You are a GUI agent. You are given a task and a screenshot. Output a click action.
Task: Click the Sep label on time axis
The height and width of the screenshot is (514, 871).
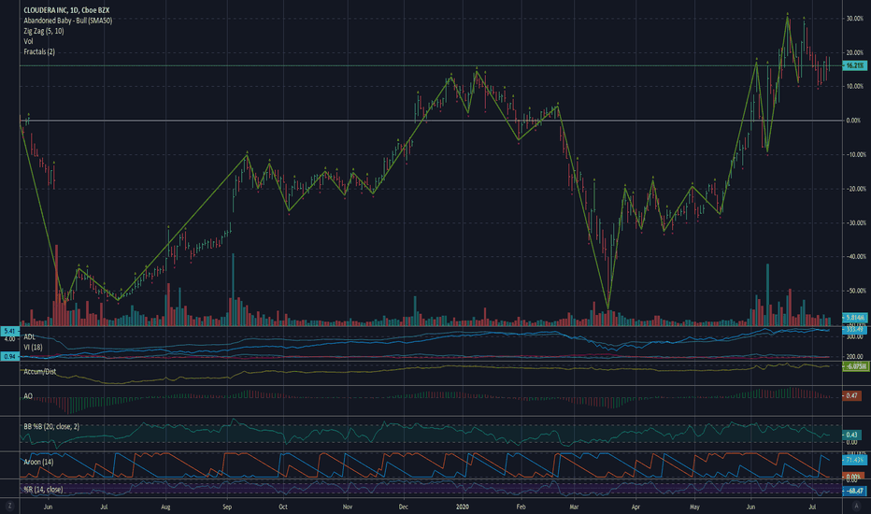point(227,507)
